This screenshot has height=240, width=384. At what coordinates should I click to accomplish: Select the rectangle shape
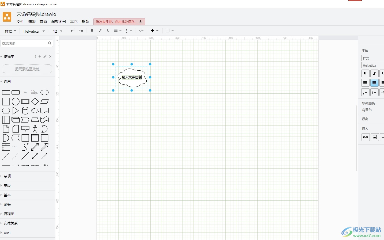tap(6, 93)
